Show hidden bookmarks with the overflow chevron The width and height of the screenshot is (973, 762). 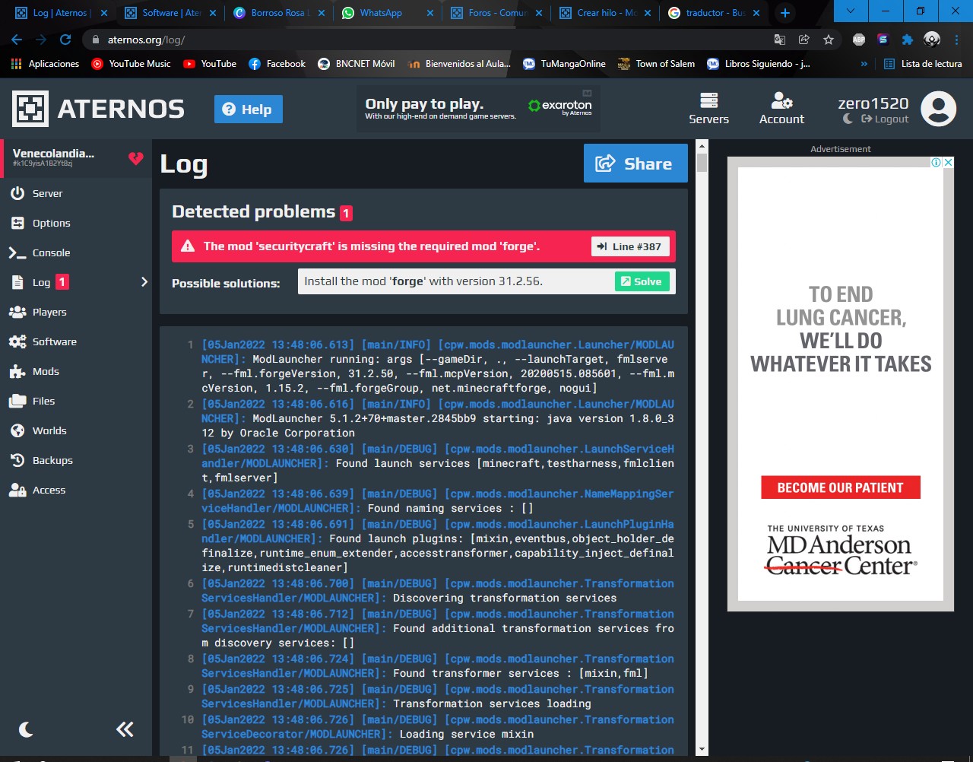point(864,64)
